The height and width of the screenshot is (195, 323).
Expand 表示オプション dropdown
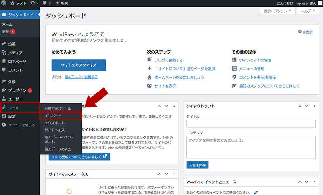click(277, 11)
